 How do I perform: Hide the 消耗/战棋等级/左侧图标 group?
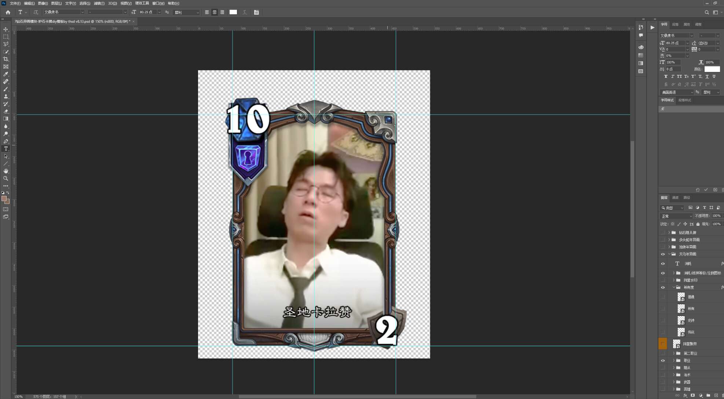pos(663,273)
